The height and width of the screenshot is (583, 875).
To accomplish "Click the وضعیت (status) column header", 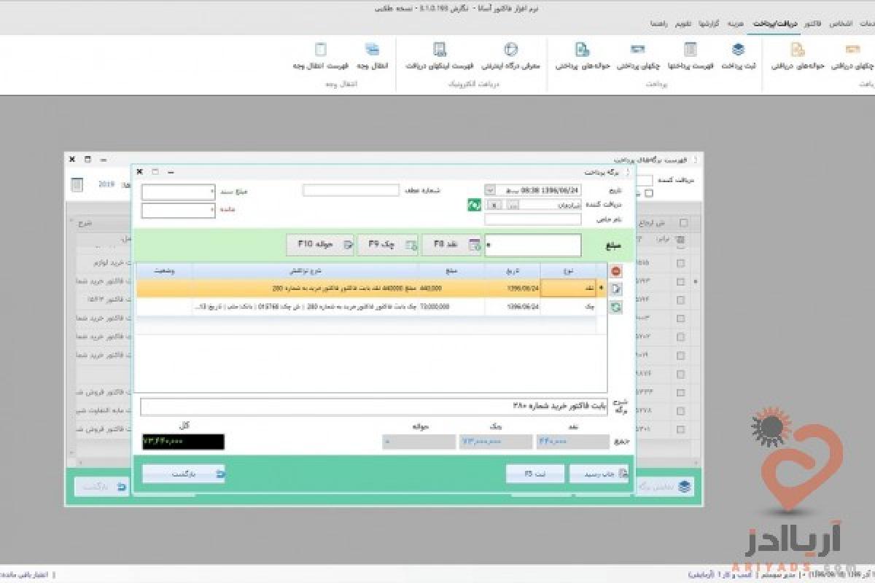I will [164, 270].
